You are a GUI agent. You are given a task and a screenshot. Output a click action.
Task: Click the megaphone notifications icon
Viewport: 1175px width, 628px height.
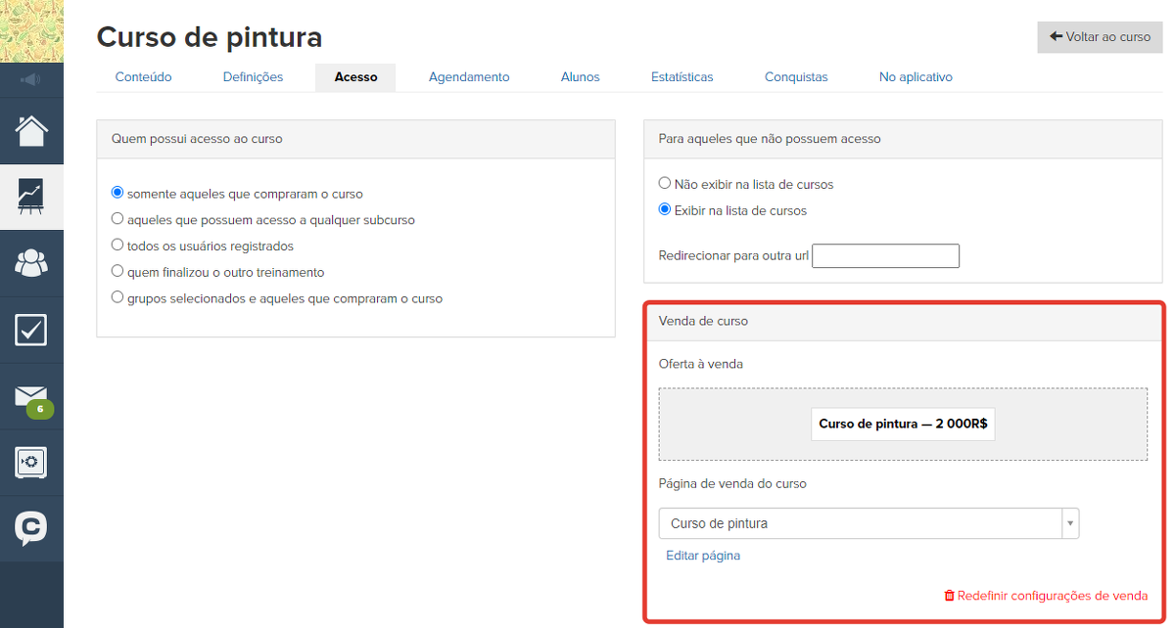[x=31, y=79]
